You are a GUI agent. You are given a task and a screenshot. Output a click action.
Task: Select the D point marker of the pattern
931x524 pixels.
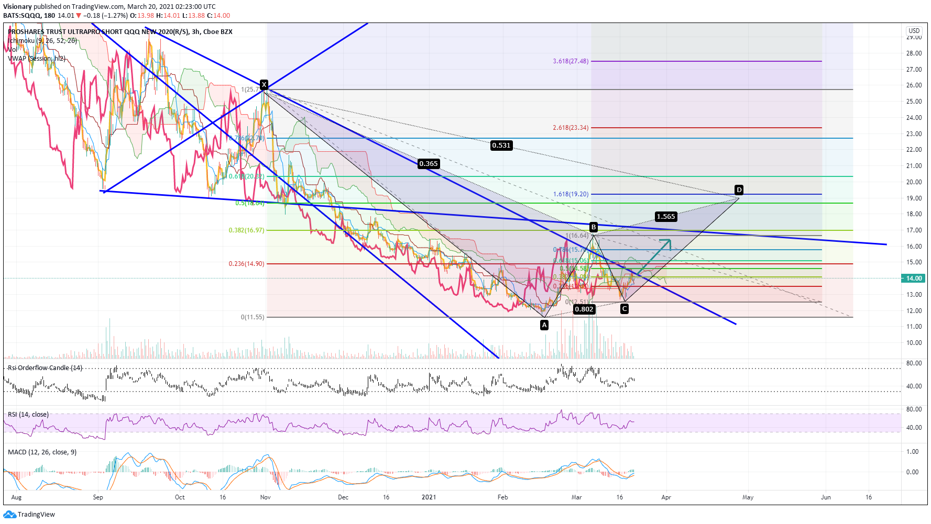pos(739,189)
